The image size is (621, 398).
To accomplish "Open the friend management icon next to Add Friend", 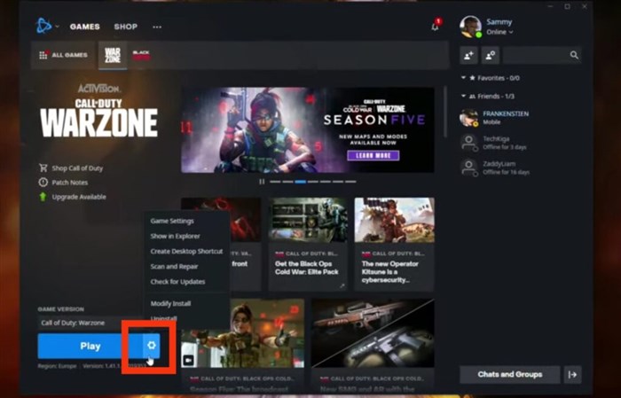I will 491,55.
